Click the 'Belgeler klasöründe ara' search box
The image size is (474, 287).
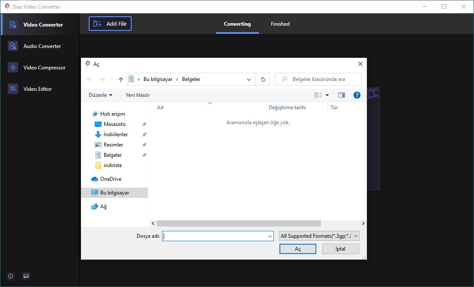[318, 79]
